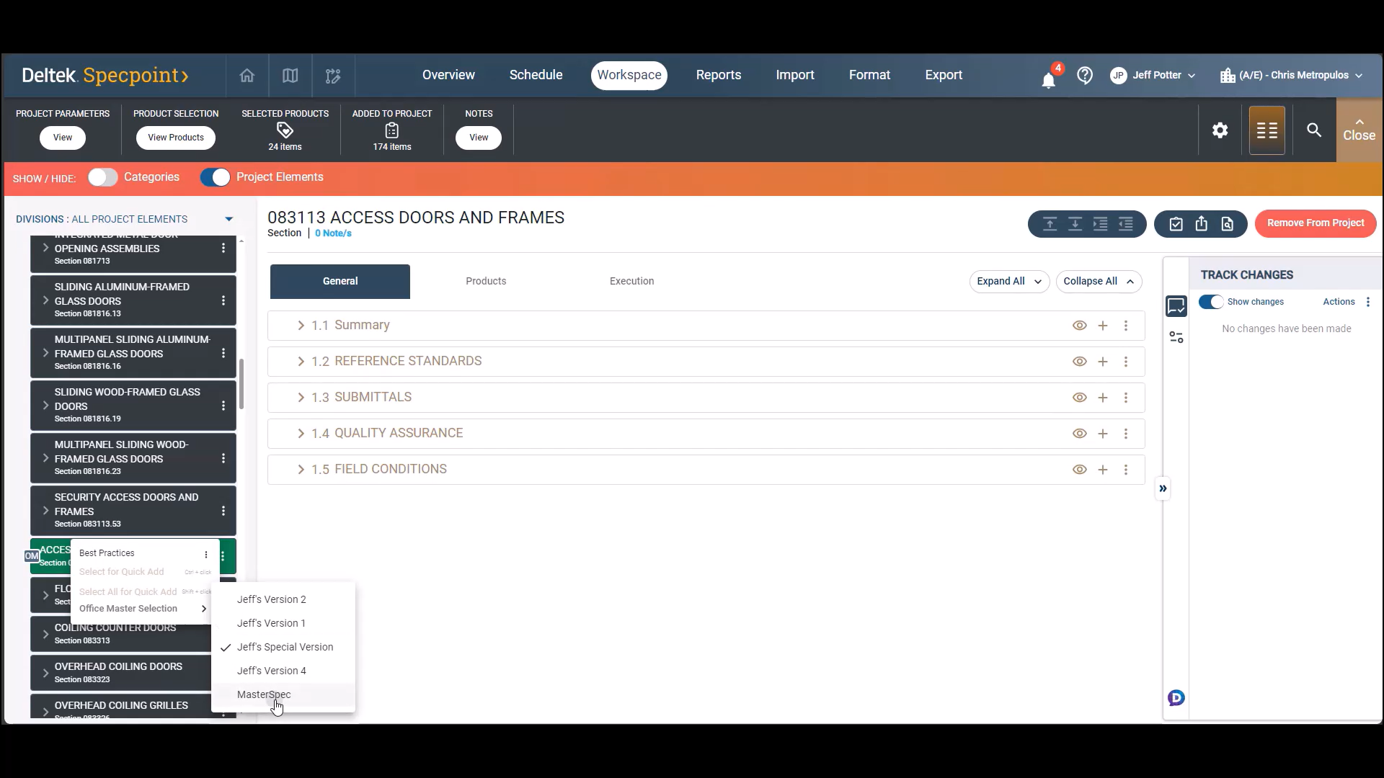Add item to 1.1 Summary with plus icon
This screenshot has height=778, width=1384.
pos(1103,326)
